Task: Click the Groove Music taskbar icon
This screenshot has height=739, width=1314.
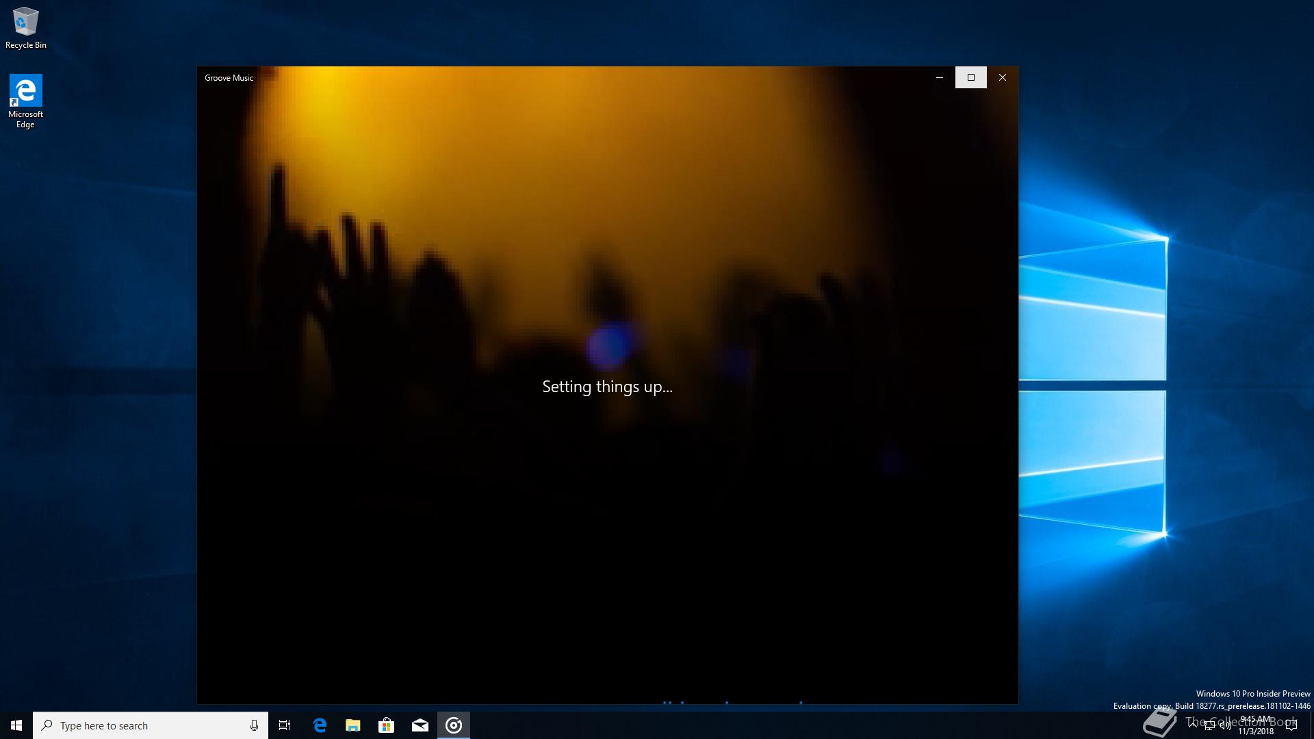Action: tap(454, 725)
